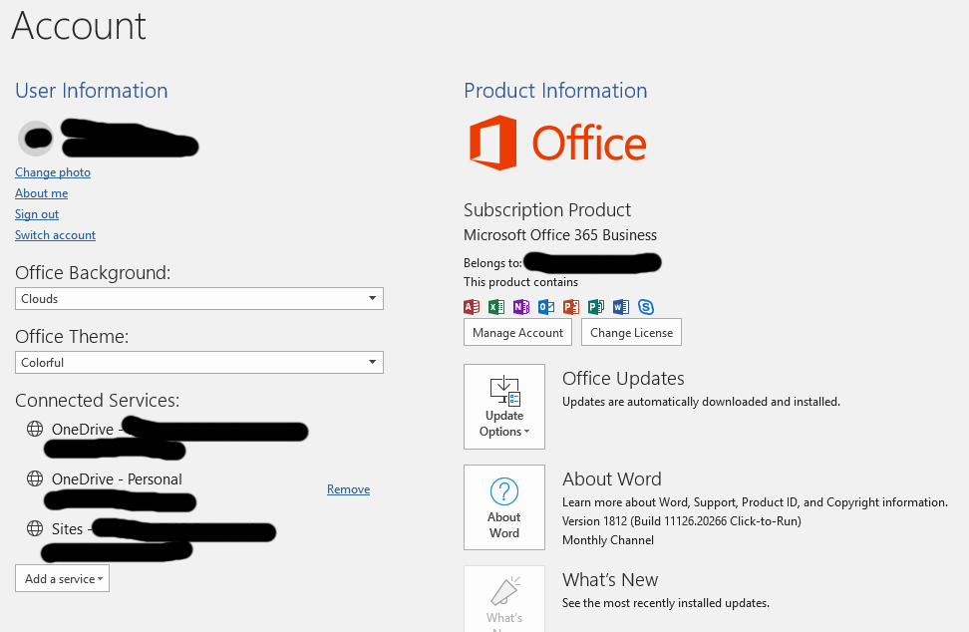Click the Change photo link
Viewport: 969px width, 632px height.
[x=53, y=172]
